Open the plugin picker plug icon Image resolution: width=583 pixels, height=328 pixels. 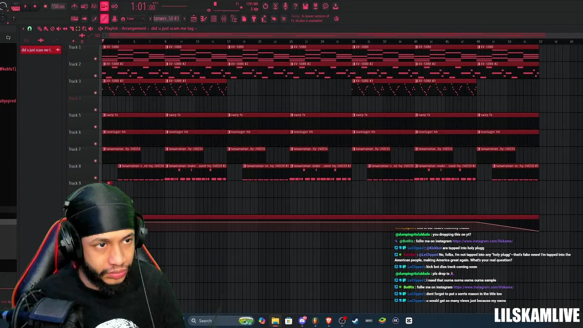pos(254,19)
